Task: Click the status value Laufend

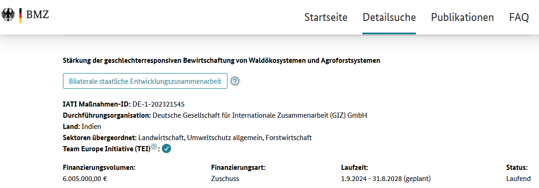Action: click(518, 179)
